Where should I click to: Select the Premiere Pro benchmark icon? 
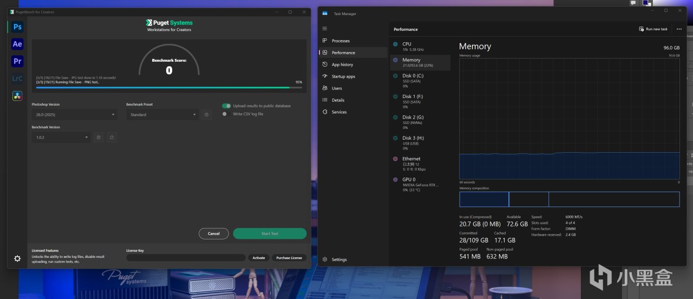17,61
